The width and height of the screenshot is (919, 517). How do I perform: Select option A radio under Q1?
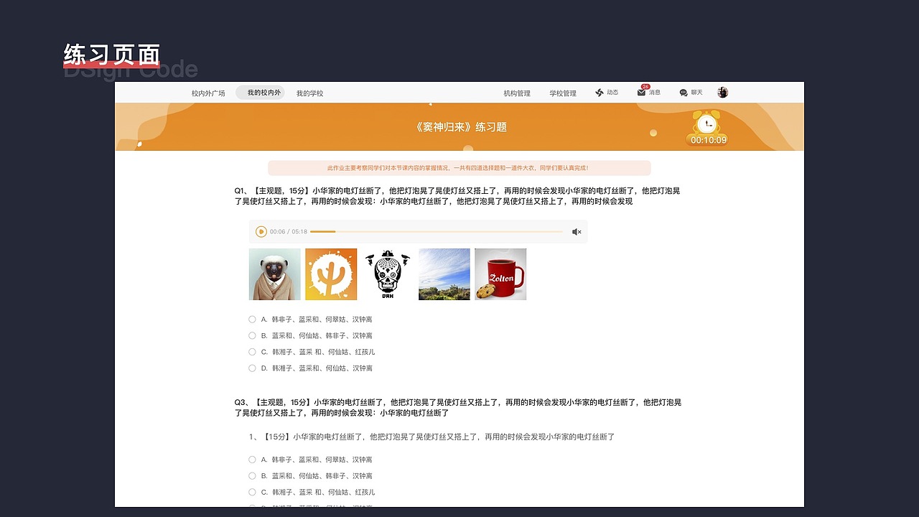click(x=252, y=319)
